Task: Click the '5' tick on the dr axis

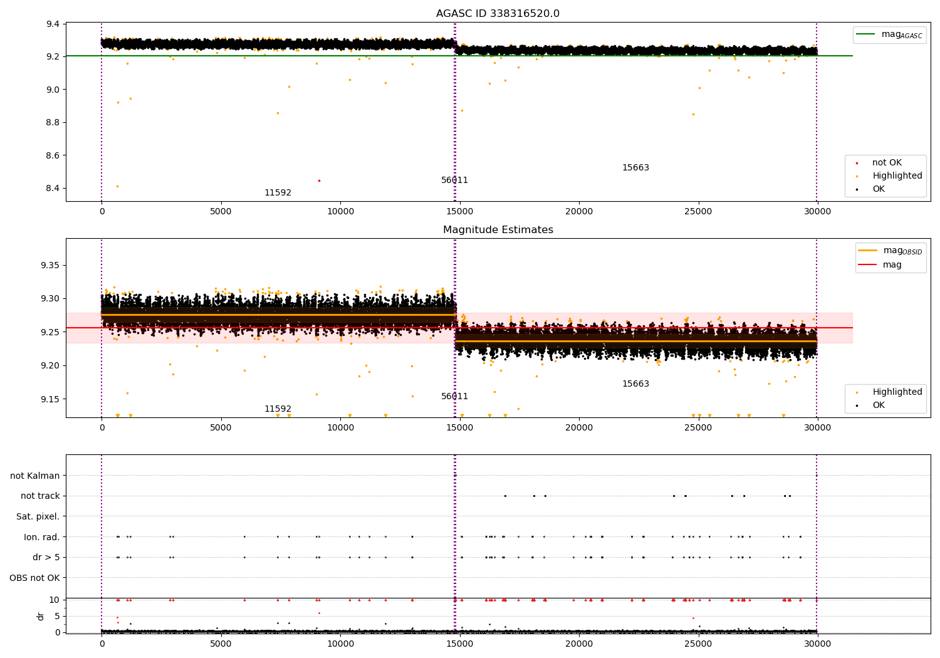Action: 58,616
